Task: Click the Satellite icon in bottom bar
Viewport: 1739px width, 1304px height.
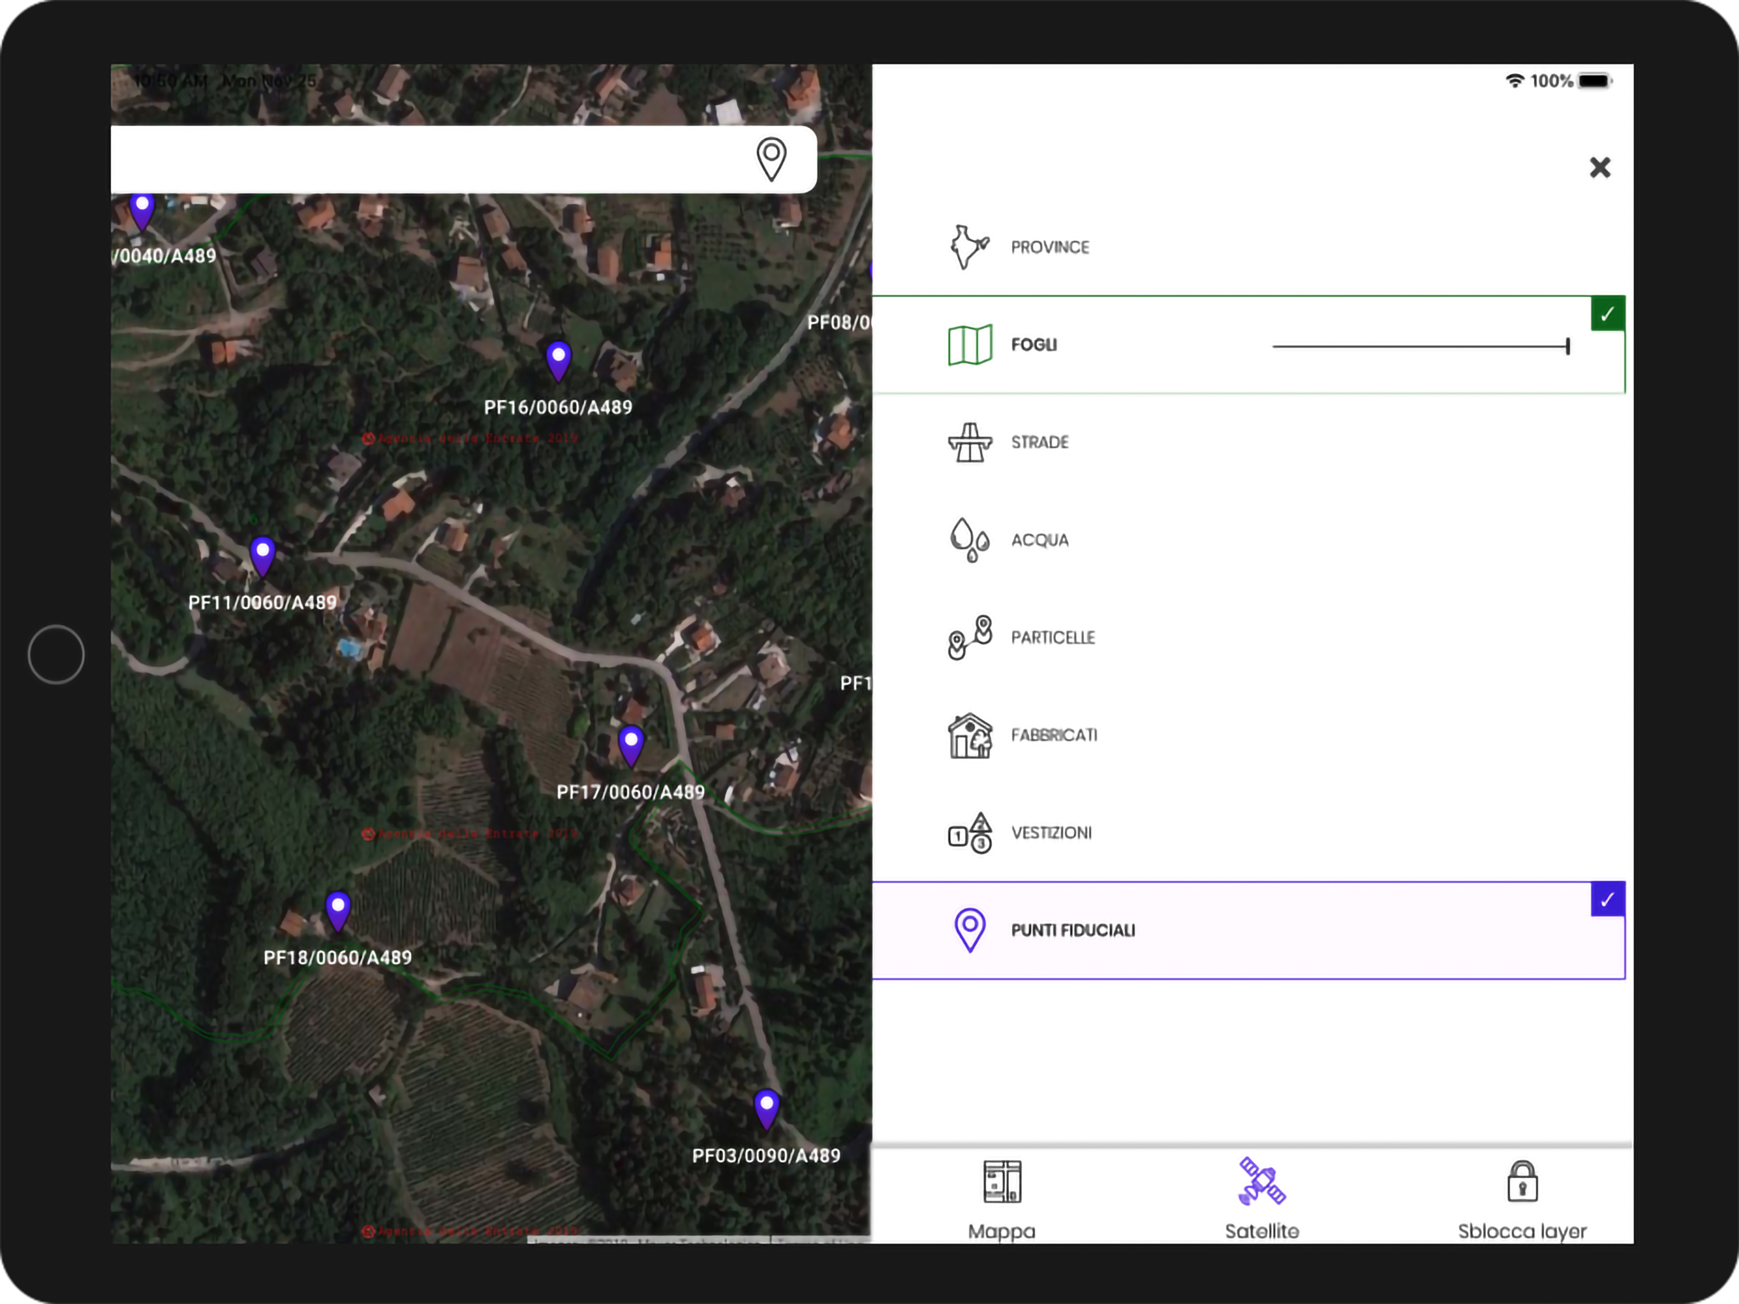Action: coord(1261,1182)
